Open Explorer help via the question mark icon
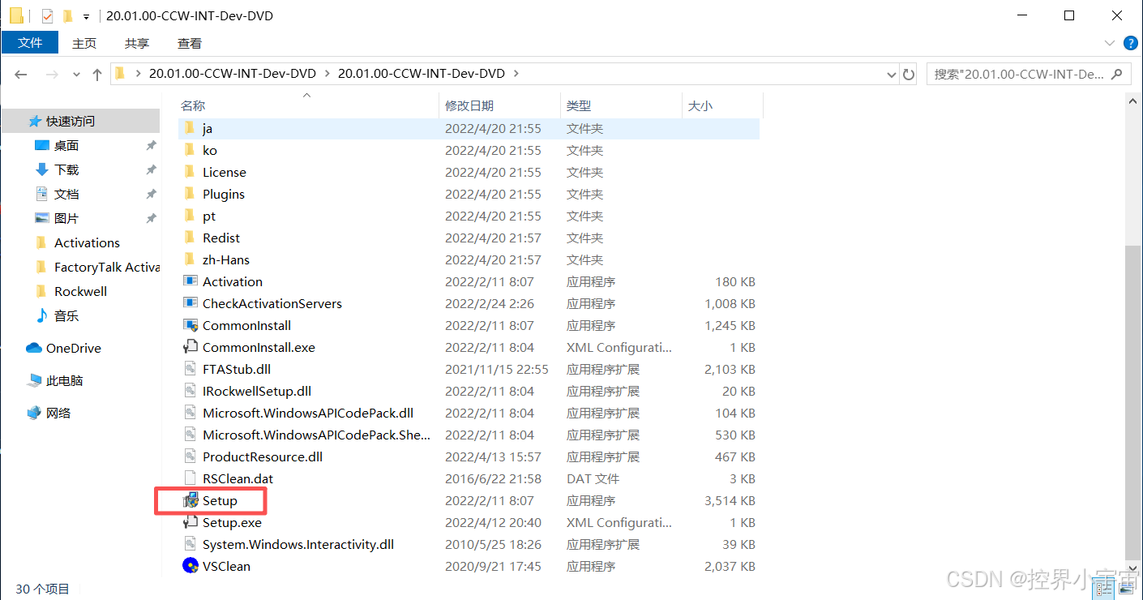This screenshot has width=1143, height=600. pyautogui.click(x=1130, y=43)
